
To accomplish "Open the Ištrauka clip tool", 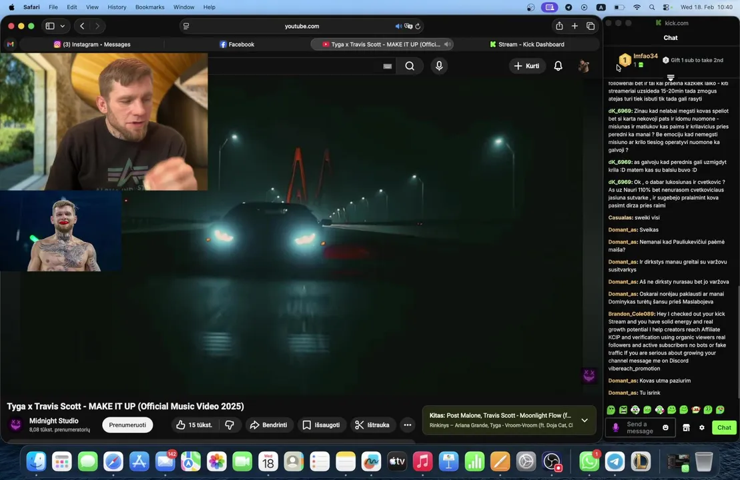I will click(x=372, y=425).
